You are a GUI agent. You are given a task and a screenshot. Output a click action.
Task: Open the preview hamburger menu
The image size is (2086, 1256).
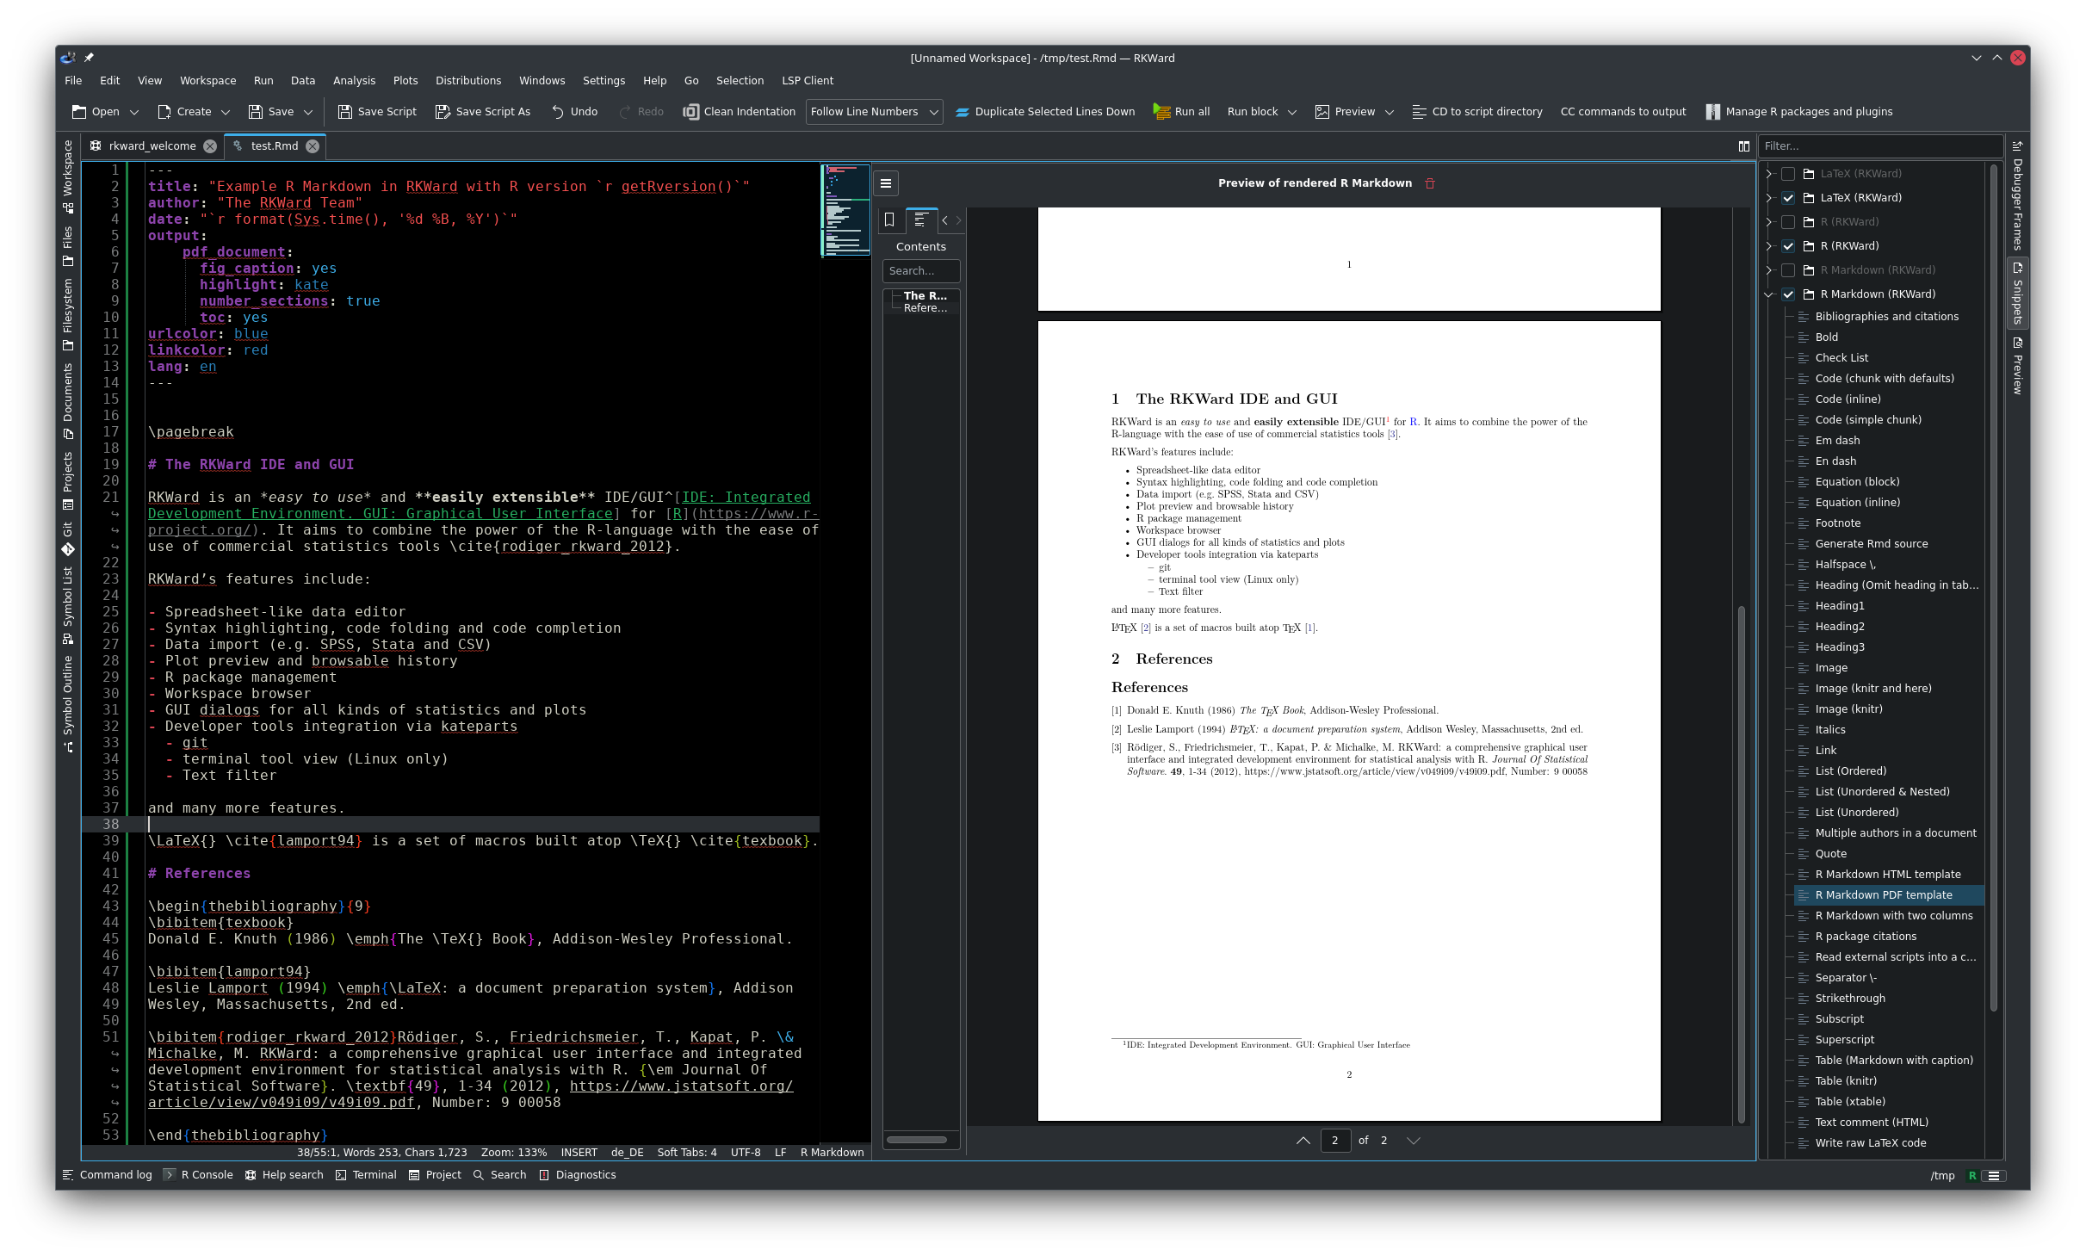pyautogui.click(x=886, y=183)
